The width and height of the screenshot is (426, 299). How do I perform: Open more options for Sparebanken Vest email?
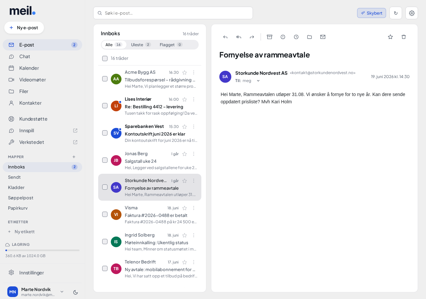[x=194, y=127]
